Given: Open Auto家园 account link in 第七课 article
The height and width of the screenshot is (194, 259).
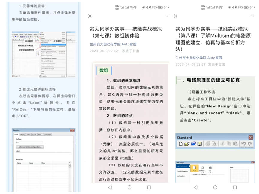Looking at the screenshot, I should tap(129, 44).
